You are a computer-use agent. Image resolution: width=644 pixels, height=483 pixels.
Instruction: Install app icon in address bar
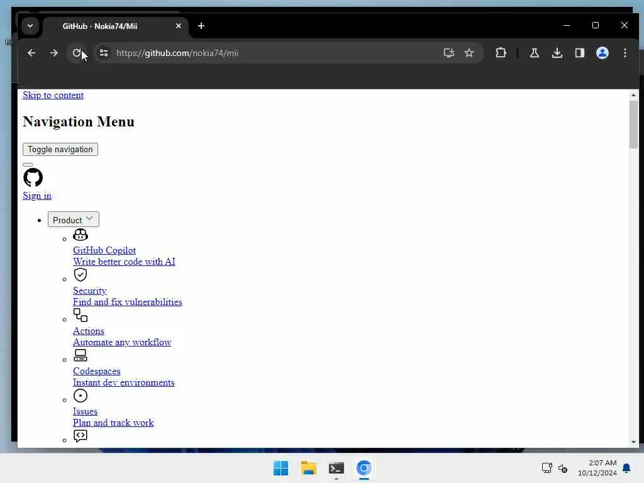click(x=449, y=53)
